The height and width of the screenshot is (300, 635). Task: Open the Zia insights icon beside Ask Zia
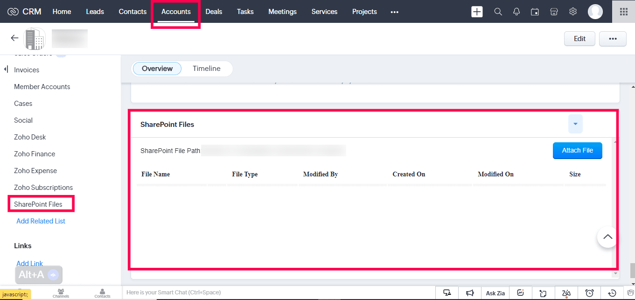point(520,293)
